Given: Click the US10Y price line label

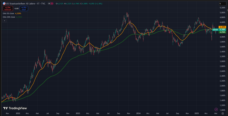Looking at the screenshot, I should pyautogui.click(x=215, y=30).
